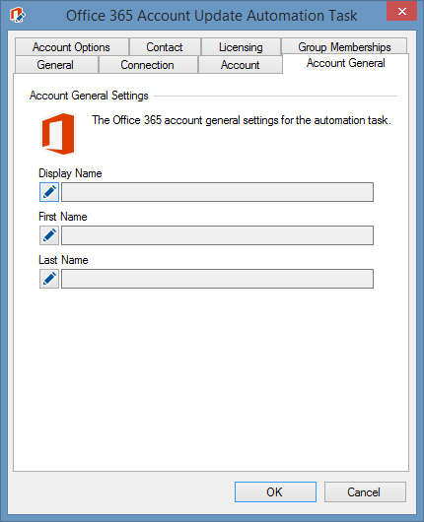This screenshot has height=522, width=424.
Task: Focus the First Name input field
Action: click(217, 235)
